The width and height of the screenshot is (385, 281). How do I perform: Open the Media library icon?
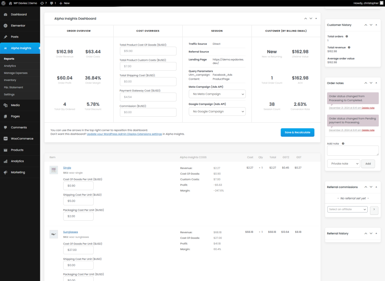point(7,105)
